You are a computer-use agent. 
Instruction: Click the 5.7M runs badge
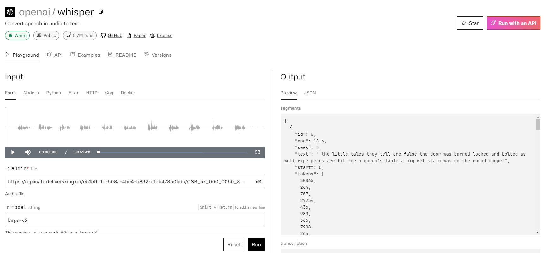tap(80, 35)
